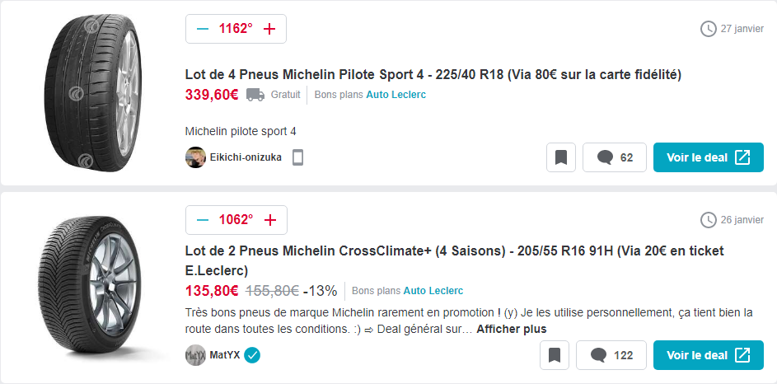Screen dimensions: 777x384
Task: Open the 122 comments of second deal
Action: coord(611,355)
